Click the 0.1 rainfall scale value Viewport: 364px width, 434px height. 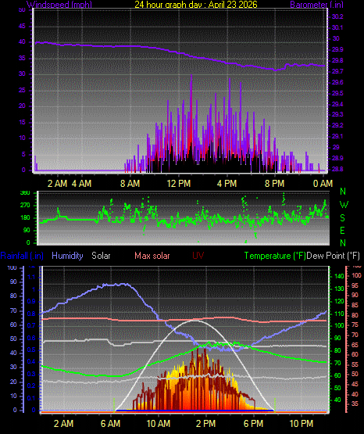(31, 398)
